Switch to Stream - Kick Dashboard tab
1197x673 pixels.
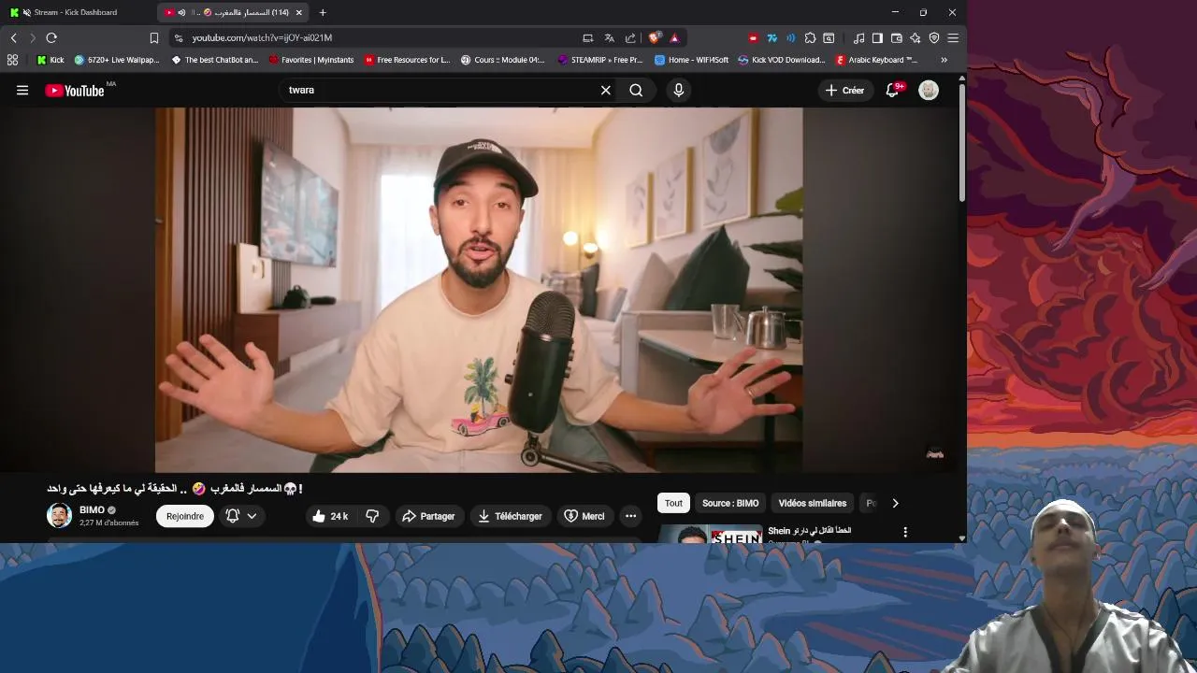coord(75,12)
